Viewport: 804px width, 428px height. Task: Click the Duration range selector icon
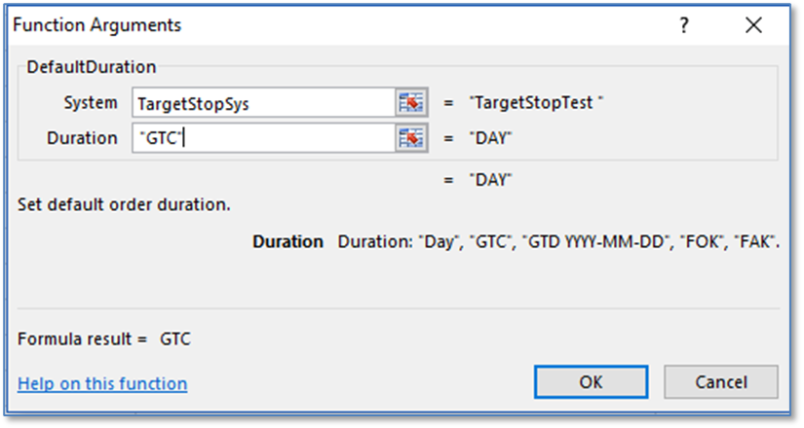pos(412,138)
